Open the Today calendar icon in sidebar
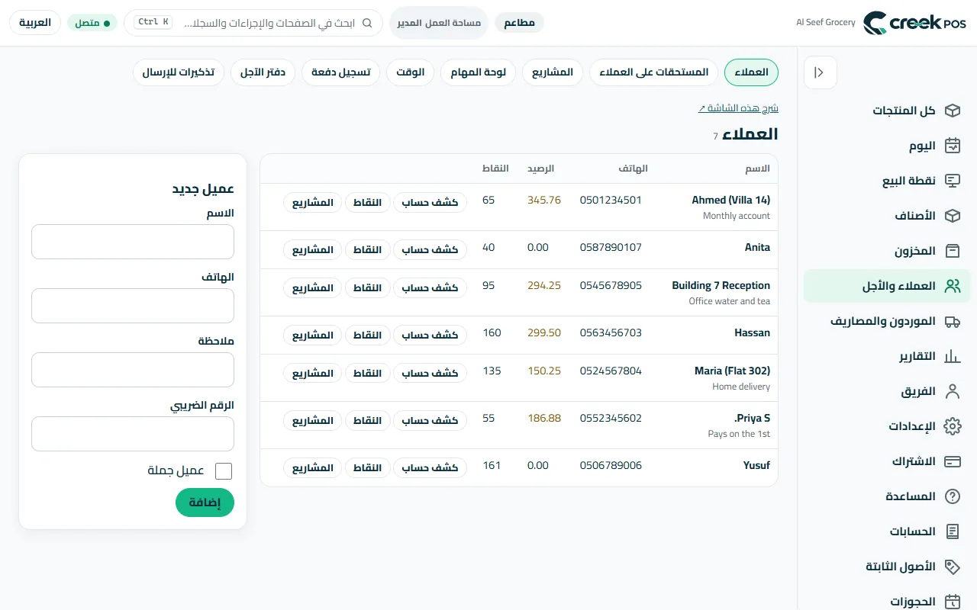977x610 pixels. (x=952, y=146)
